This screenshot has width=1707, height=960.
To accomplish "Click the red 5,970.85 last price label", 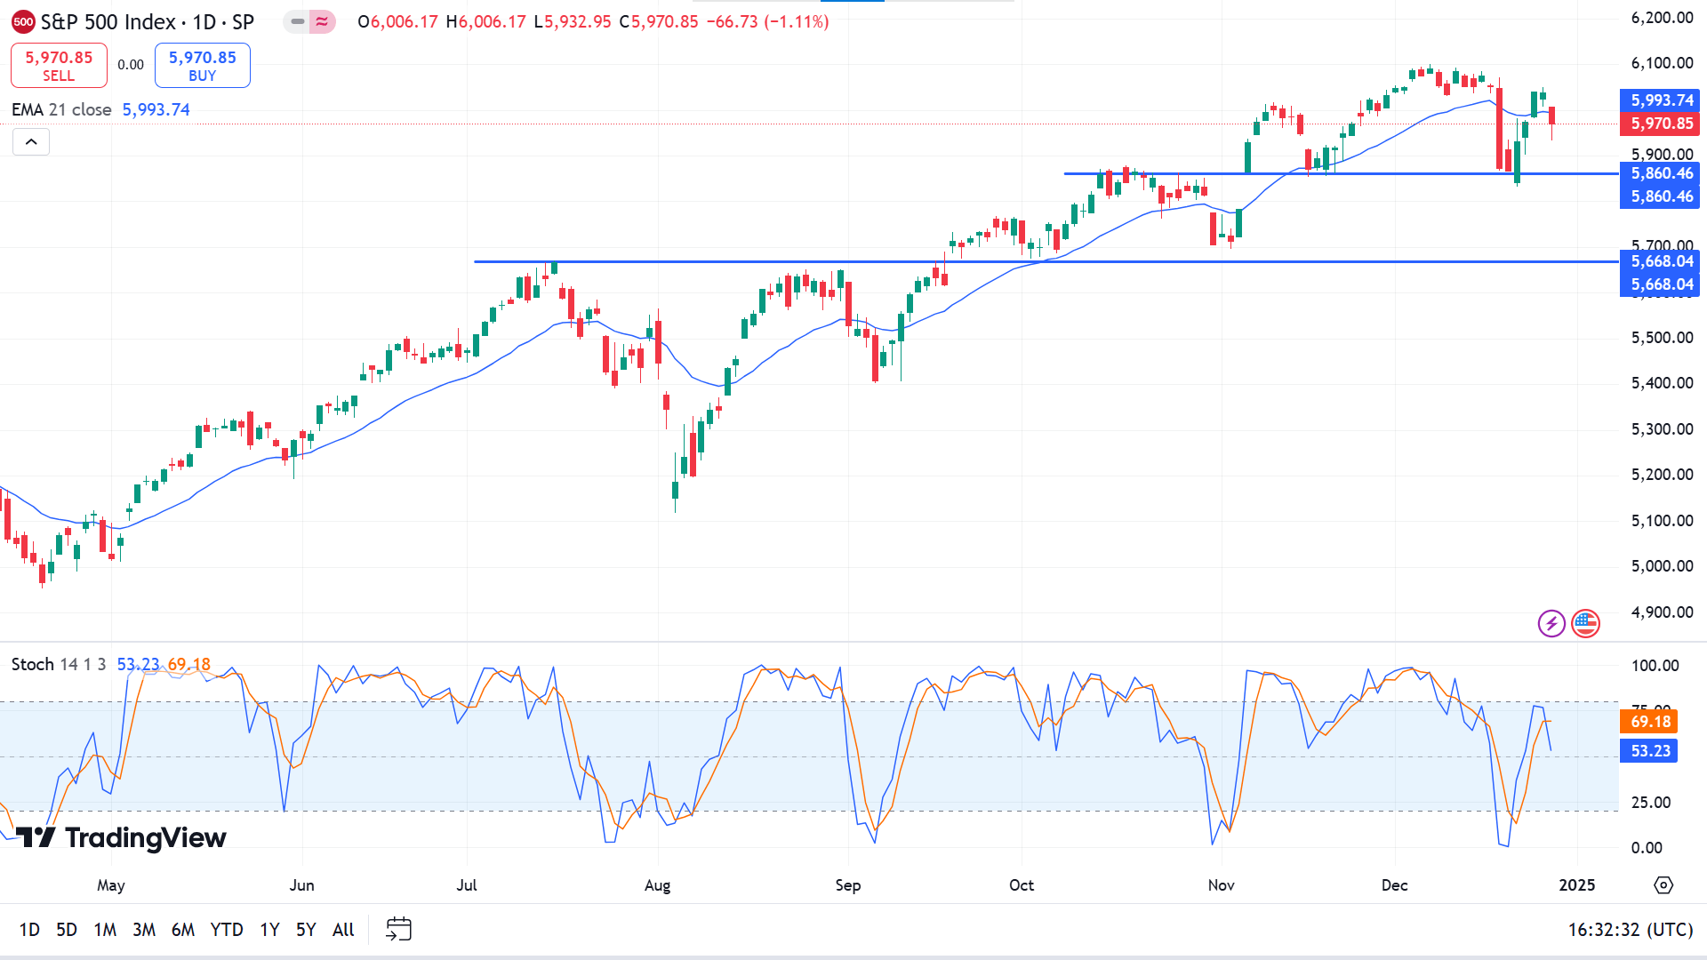I will tap(1660, 124).
